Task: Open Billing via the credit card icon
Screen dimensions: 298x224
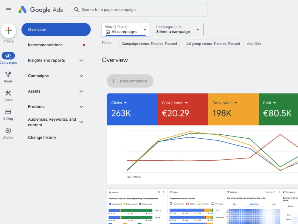Action: tap(8, 112)
